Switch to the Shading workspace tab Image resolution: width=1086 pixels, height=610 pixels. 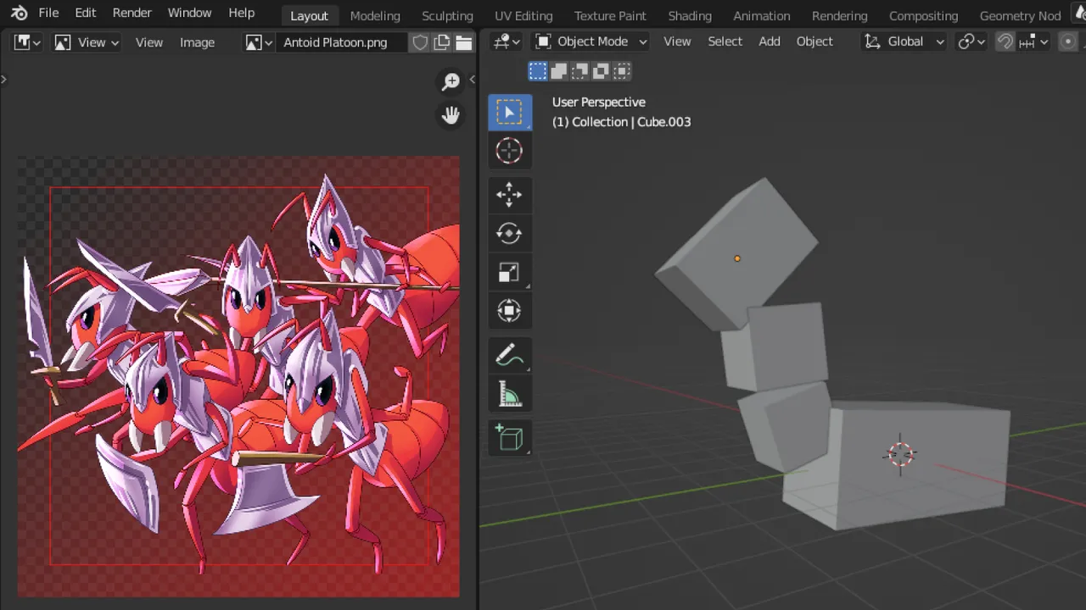[x=690, y=15]
